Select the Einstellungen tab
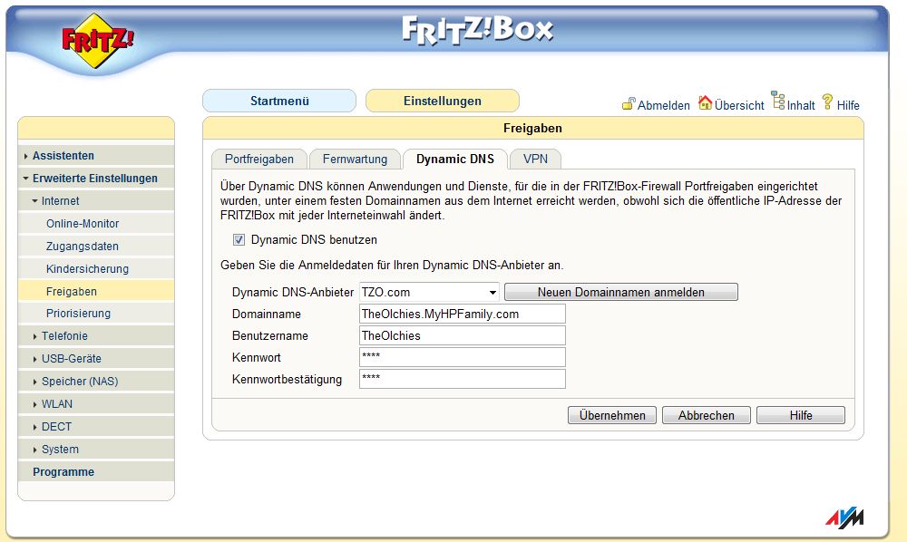This screenshot has width=907, height=542. [443, 101]
